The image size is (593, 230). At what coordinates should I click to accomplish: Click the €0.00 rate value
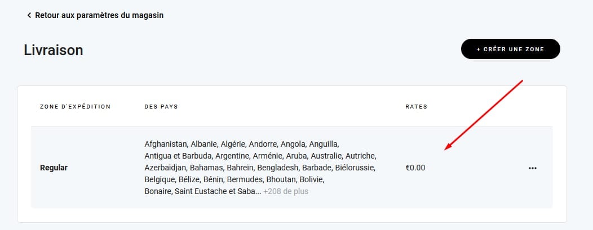tap(415, 168)
